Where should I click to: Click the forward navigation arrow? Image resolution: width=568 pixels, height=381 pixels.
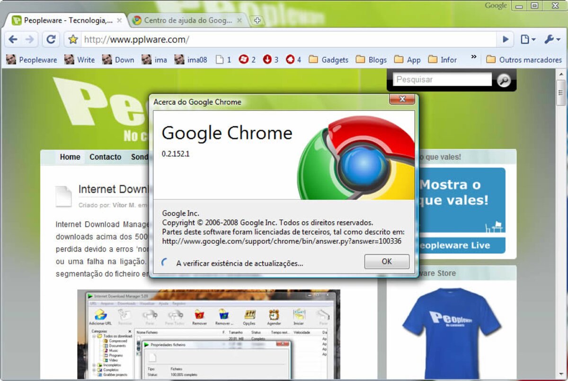coord(29,39)
